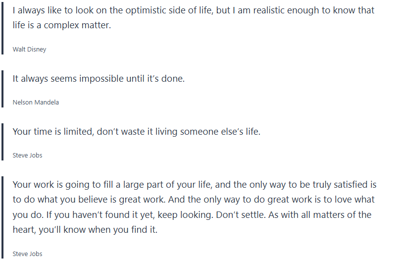The width and height of the screenshot is (398, 261).
Task: Click Steve Jobs under the "great work" quote
Action: 27,254
